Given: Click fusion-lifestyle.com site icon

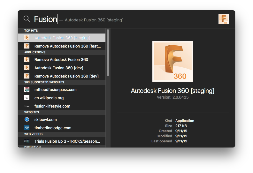Looking at the screenshot, I should click(27, 106).
